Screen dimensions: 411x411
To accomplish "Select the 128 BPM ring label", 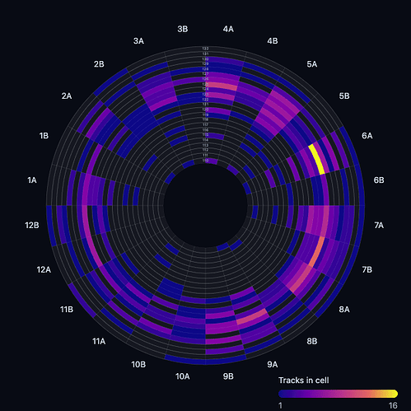I will coord(205,69).
